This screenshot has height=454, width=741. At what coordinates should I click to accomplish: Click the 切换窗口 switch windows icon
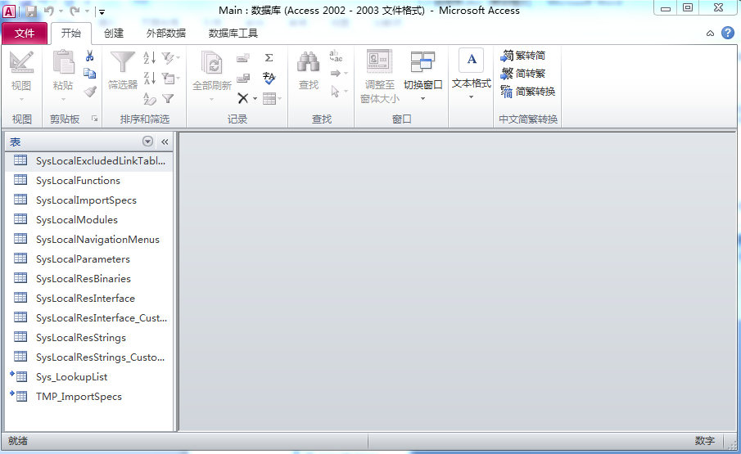[x=422, y=62]
